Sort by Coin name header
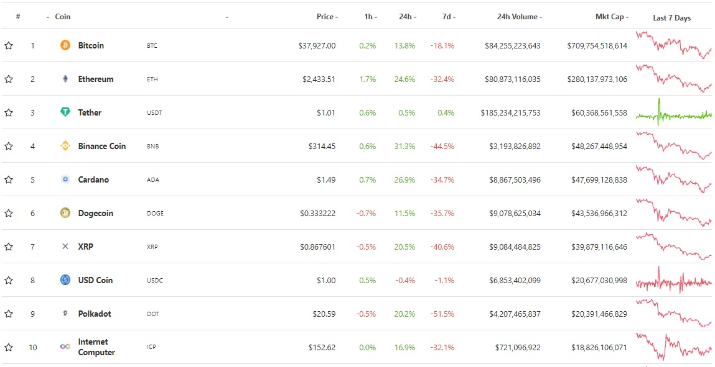 point(62,16)
